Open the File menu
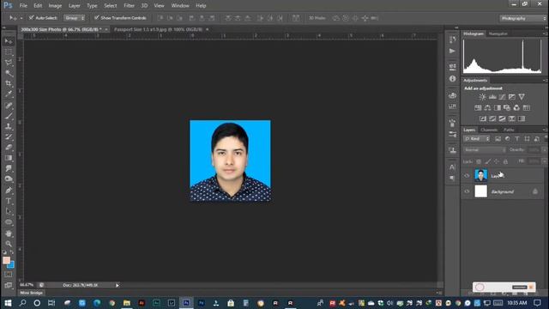 point(23,6)
